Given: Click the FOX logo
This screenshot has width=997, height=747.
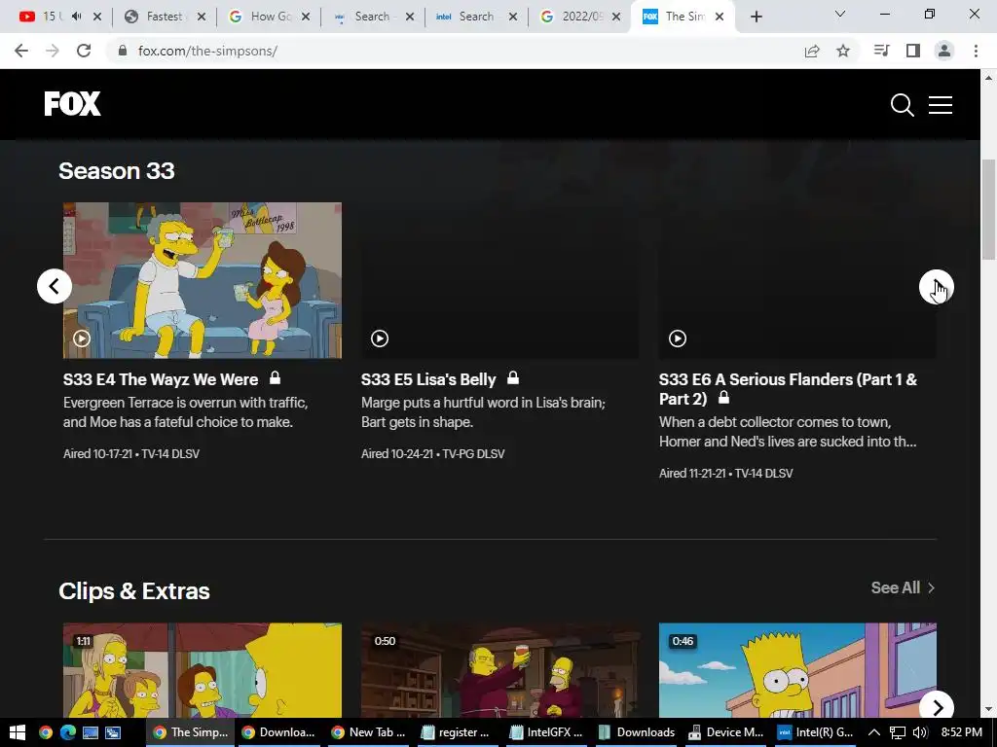Looking at the screenshot, I should 72,103.
